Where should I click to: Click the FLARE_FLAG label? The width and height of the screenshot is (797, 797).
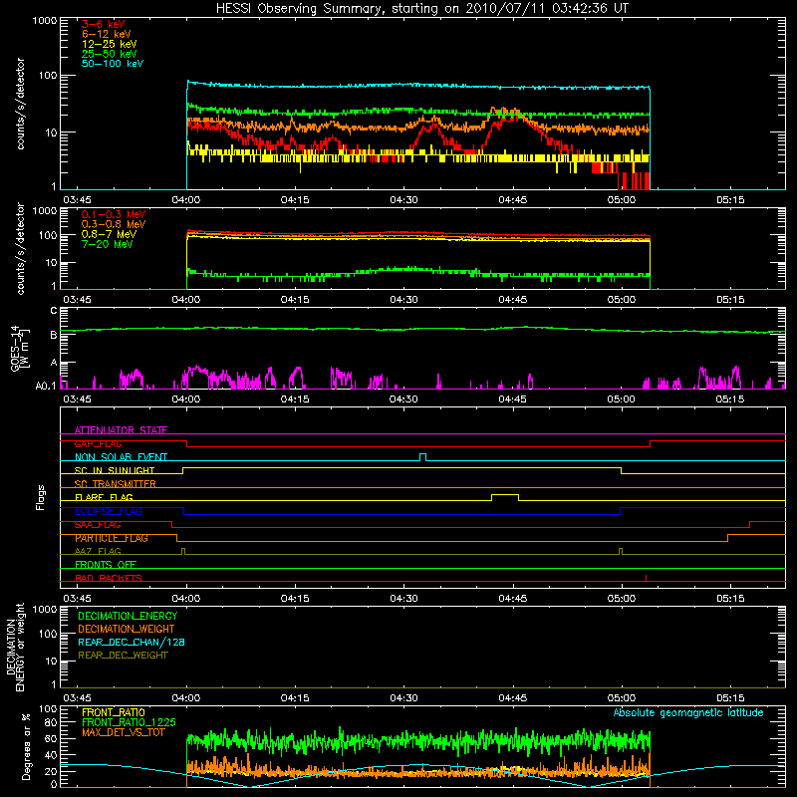tap(104, 497)
